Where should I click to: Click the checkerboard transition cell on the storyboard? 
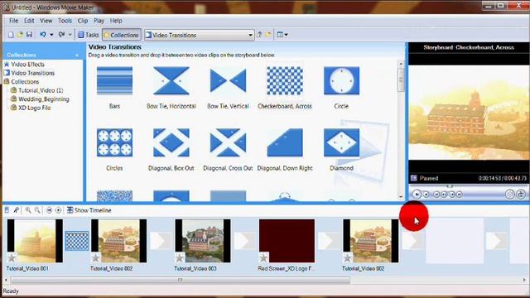pos(77,241)
